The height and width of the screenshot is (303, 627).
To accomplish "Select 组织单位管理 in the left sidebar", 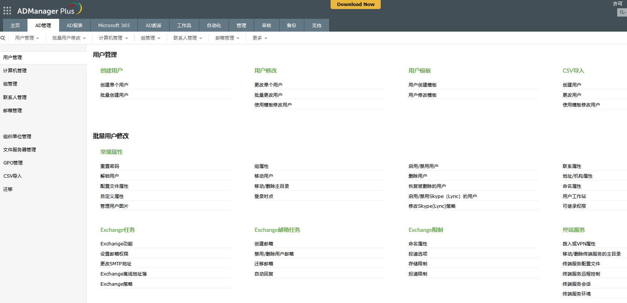I will point(17,137).
